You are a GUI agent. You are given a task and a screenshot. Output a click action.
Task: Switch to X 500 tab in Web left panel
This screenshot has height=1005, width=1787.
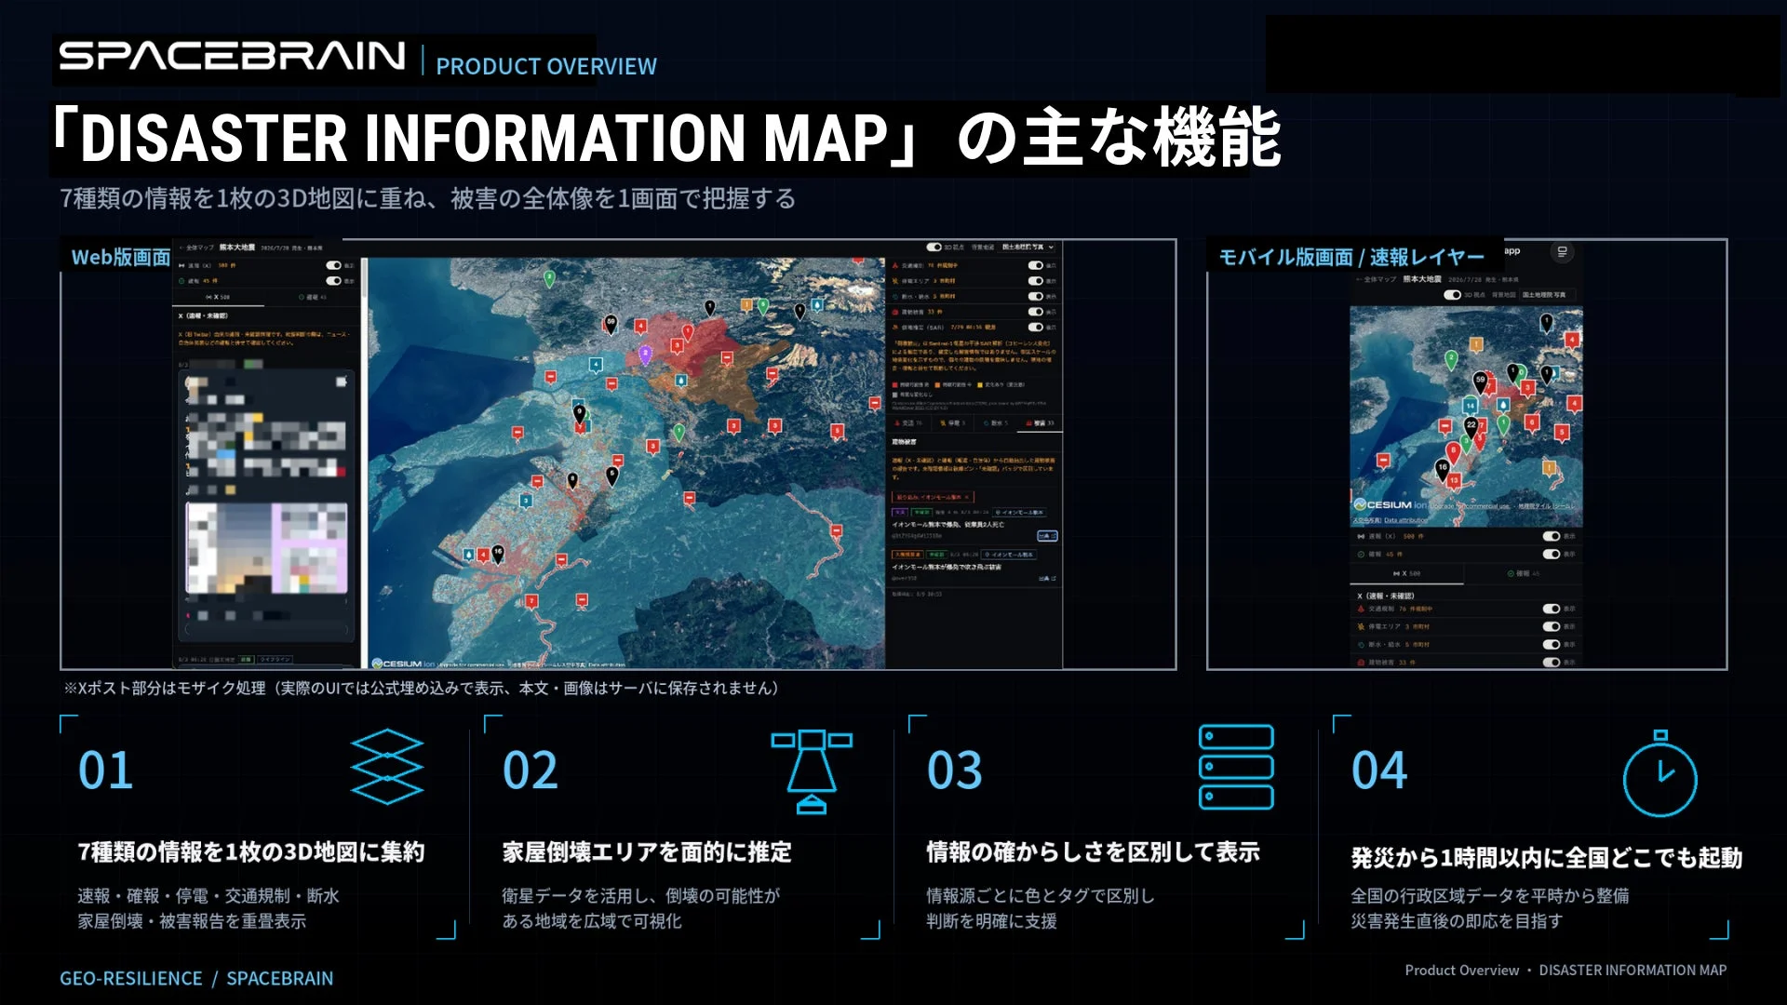(218, 297)
